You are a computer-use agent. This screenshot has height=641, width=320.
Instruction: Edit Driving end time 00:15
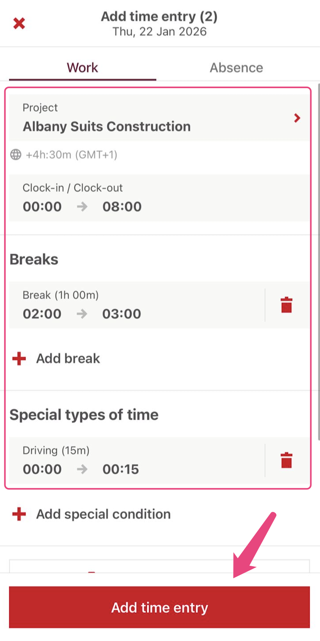point(121,469)
